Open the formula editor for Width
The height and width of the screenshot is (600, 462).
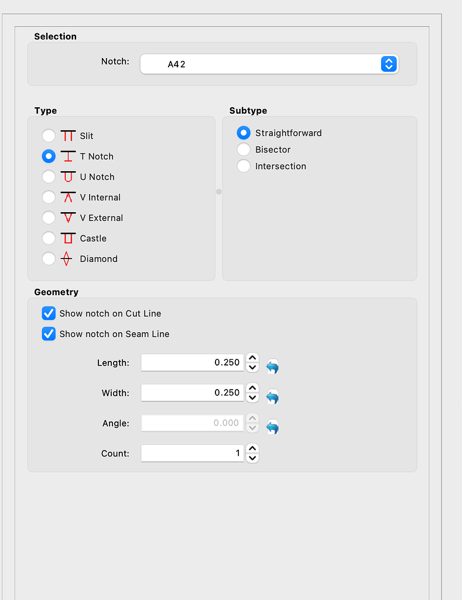272,397
